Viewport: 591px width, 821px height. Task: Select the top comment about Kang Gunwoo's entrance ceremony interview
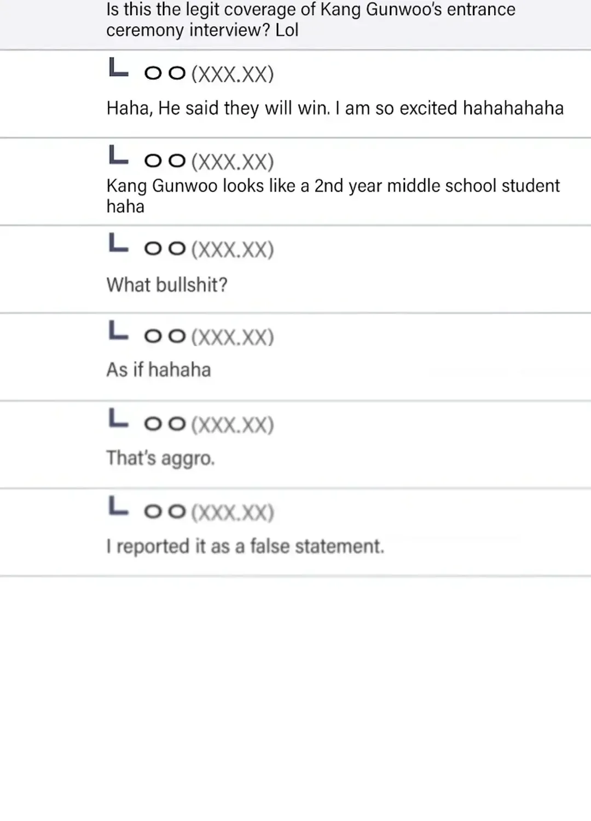311,20
